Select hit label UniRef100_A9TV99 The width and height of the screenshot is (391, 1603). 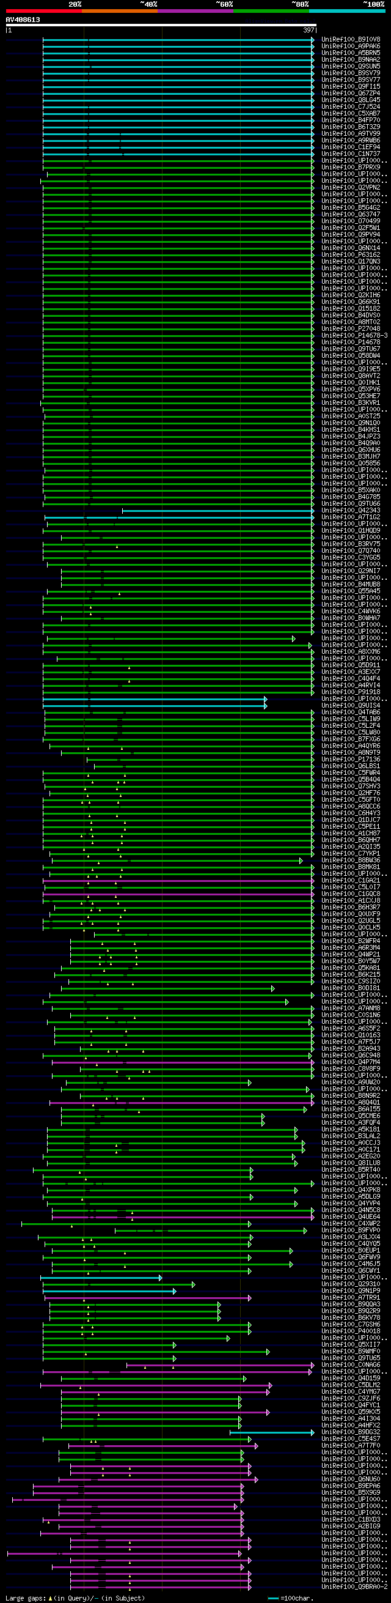[x=351, y=134]
